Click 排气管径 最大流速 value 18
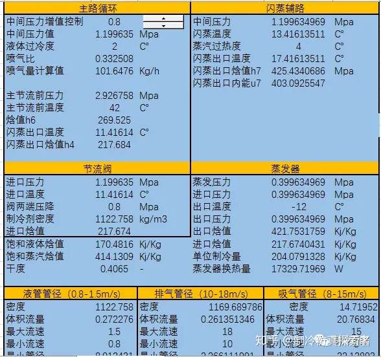Screen dimensions: 381x357 point(227,332)
